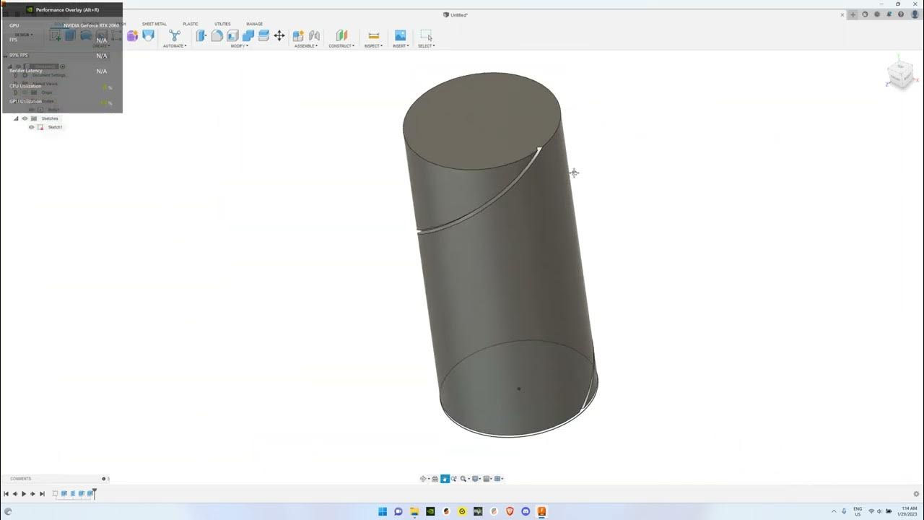Jump to the end of the timeline
Image resolution: width=924 pixels, height=520 pixels.
pyautogui.click(x=42, y=494)
